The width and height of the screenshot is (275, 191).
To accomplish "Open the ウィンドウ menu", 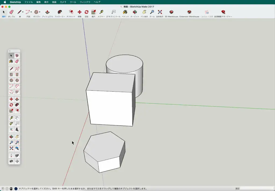I will coord(85,2).
